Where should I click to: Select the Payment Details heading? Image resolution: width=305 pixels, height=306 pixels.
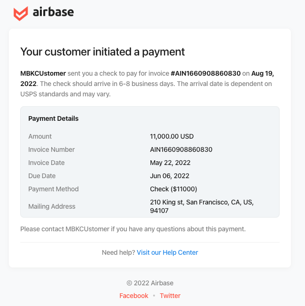pyautogui.click(x=53, y=118)
